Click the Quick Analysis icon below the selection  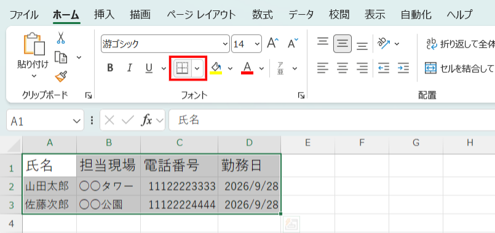pyautogui.click(x=291, y=224)
